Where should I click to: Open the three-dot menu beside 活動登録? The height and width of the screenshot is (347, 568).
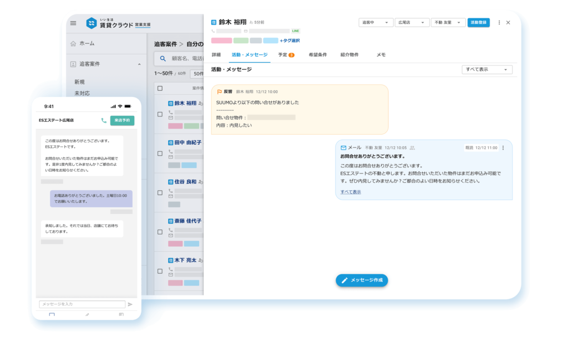(499, 23)
